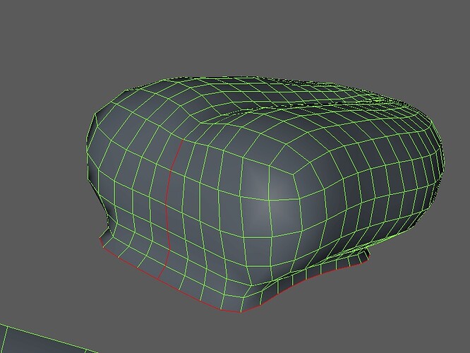Click the top end of the red edge loop
470x353 pixels.
183,140
